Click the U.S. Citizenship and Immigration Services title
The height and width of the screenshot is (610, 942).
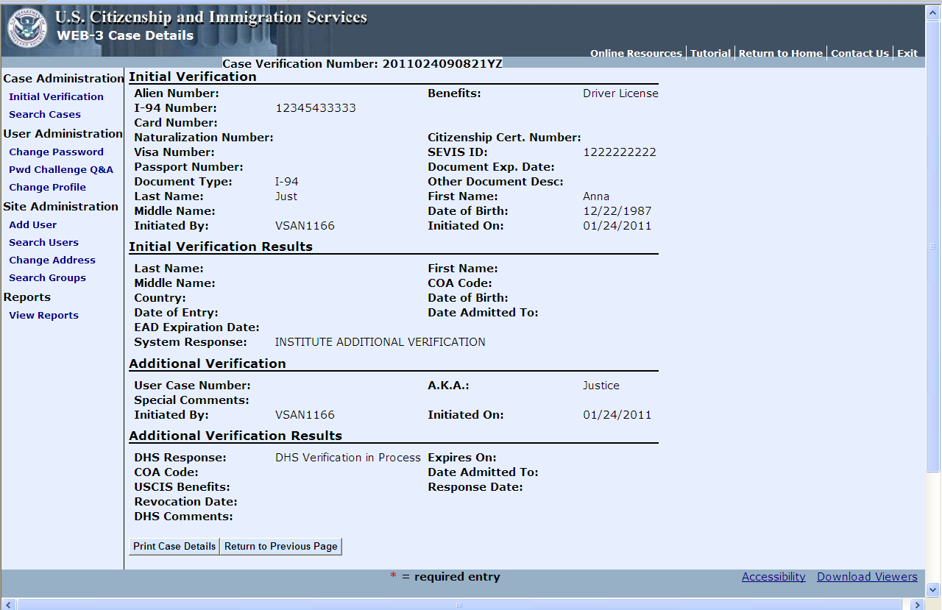(211, 18)
